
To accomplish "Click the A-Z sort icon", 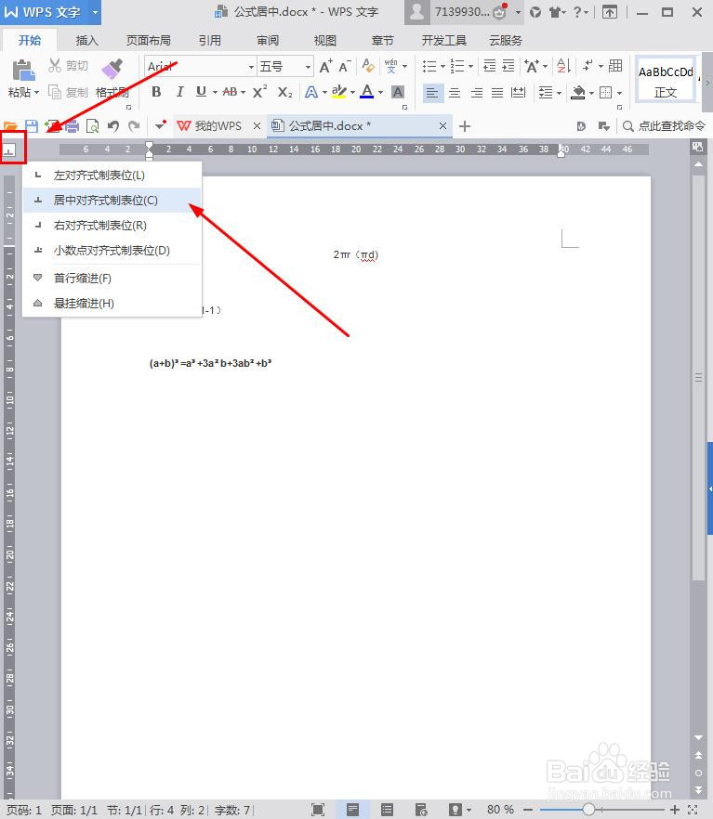I will pyautogui.click(x=563, y=66).
